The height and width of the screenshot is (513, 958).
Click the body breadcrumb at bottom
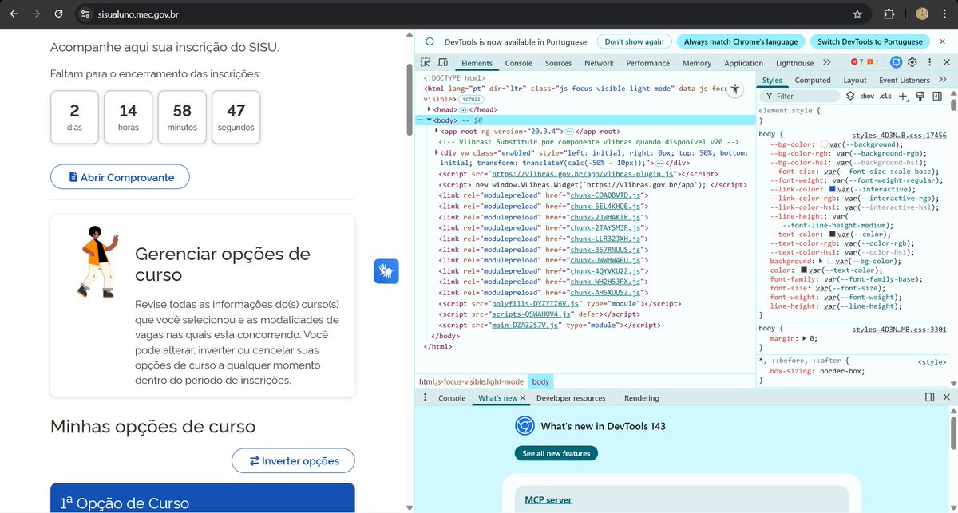point(540,381)
